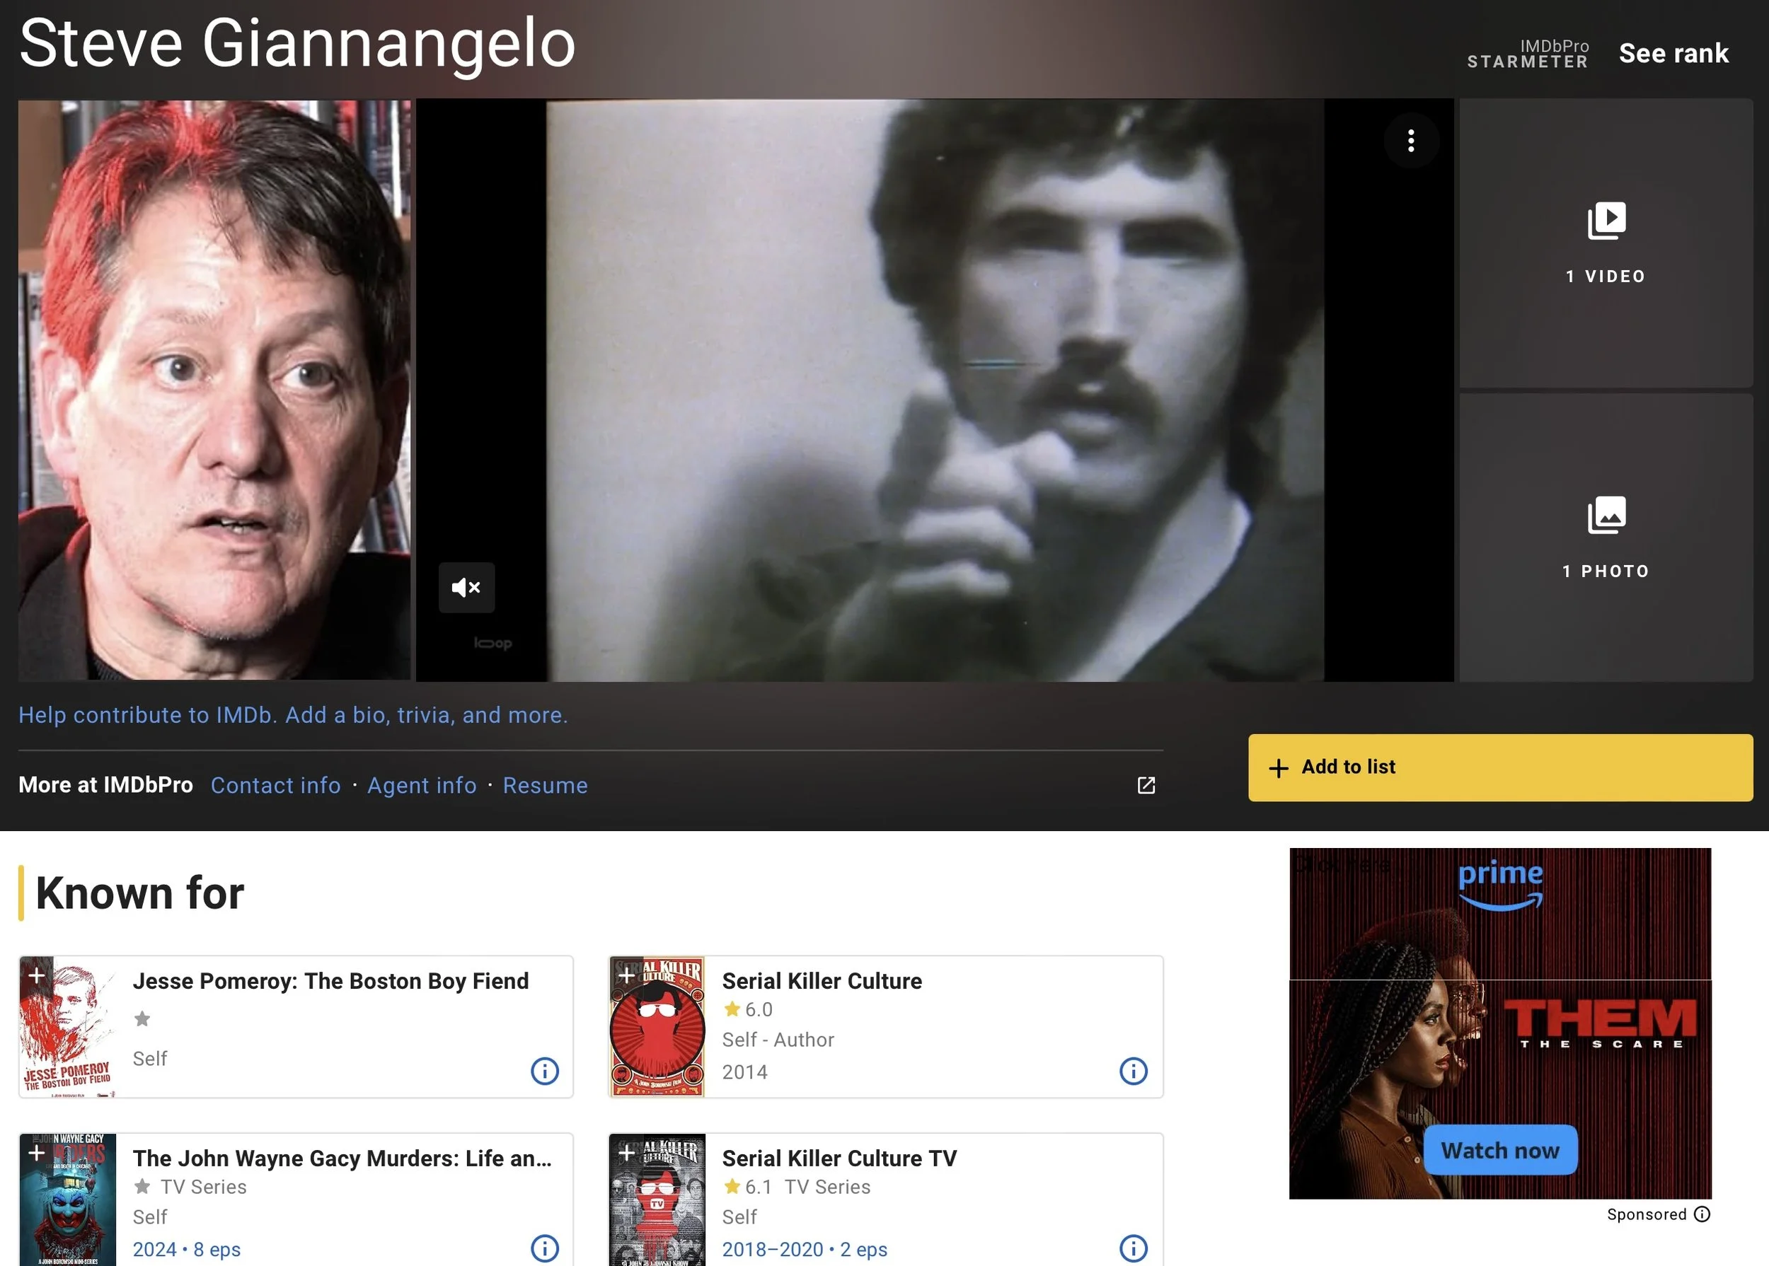Screen dimensions: 1769x1266
Task: Unmute the video with the speaker icon
Action: click(x=466, y=587)
